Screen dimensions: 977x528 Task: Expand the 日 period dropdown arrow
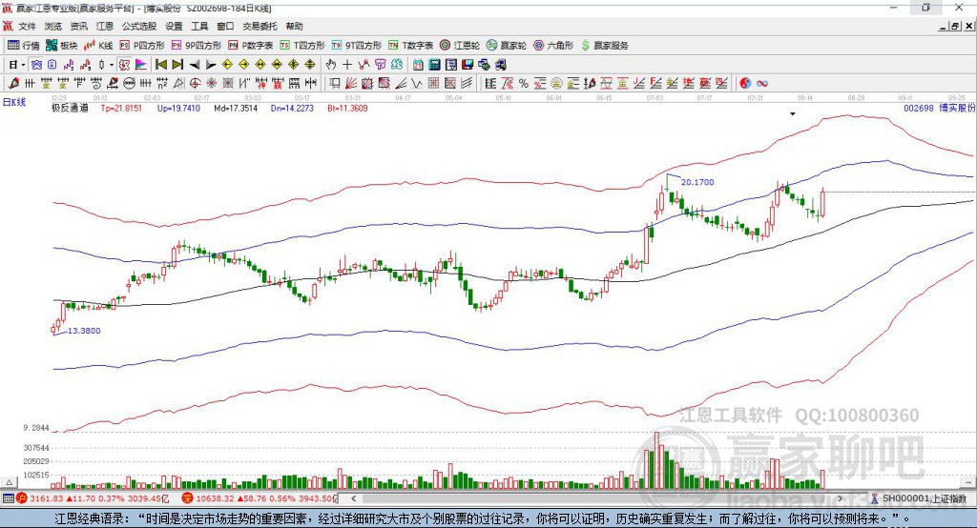coord(23,65)
